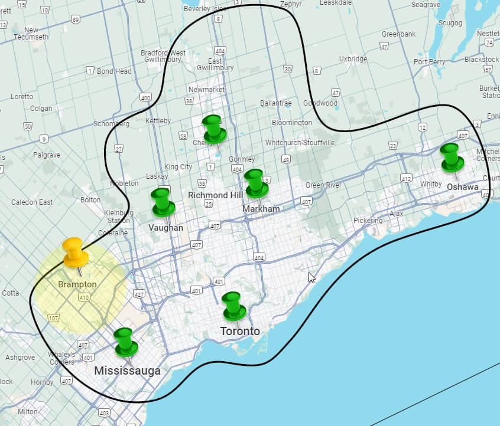Click the Port Perry label
The image size is (500, 426).
(430, 62)
